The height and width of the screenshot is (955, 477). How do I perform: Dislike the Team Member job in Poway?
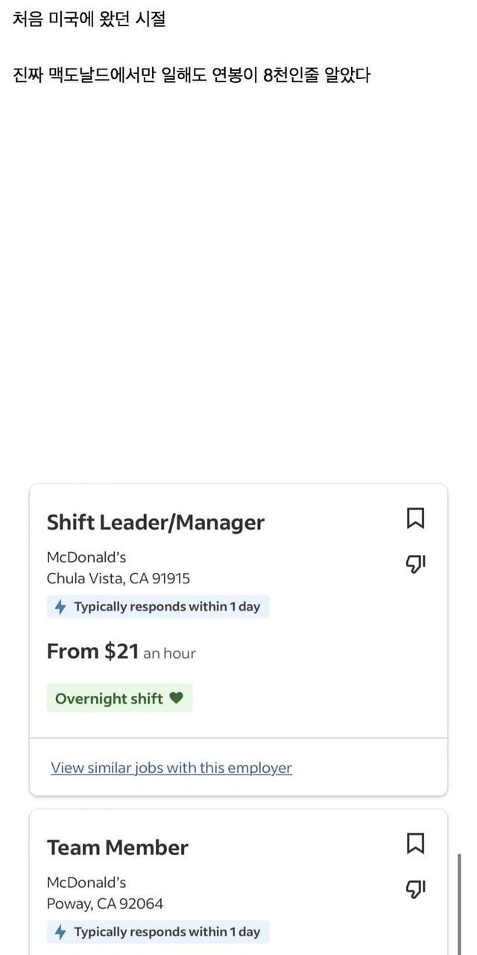pyautogui.click(x=415, y=889)
